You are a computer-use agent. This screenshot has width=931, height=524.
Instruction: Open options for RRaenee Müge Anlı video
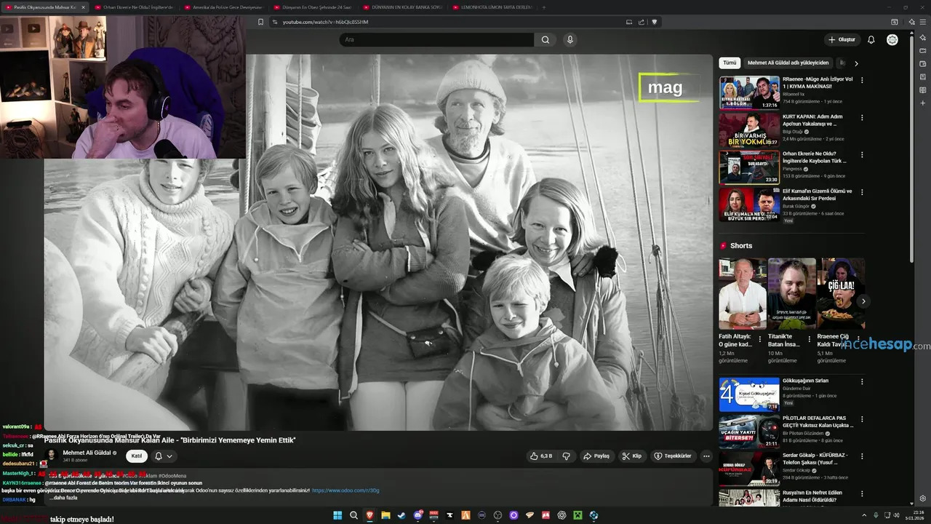862,80
